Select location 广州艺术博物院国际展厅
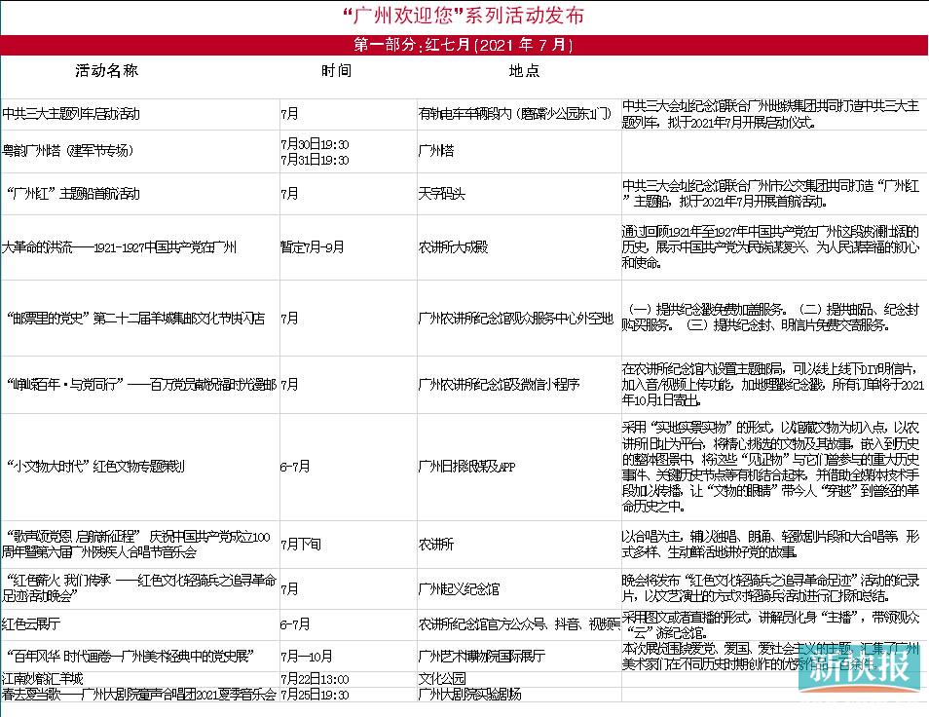Screen dimensions: 929x717 (x=482, y=657)
